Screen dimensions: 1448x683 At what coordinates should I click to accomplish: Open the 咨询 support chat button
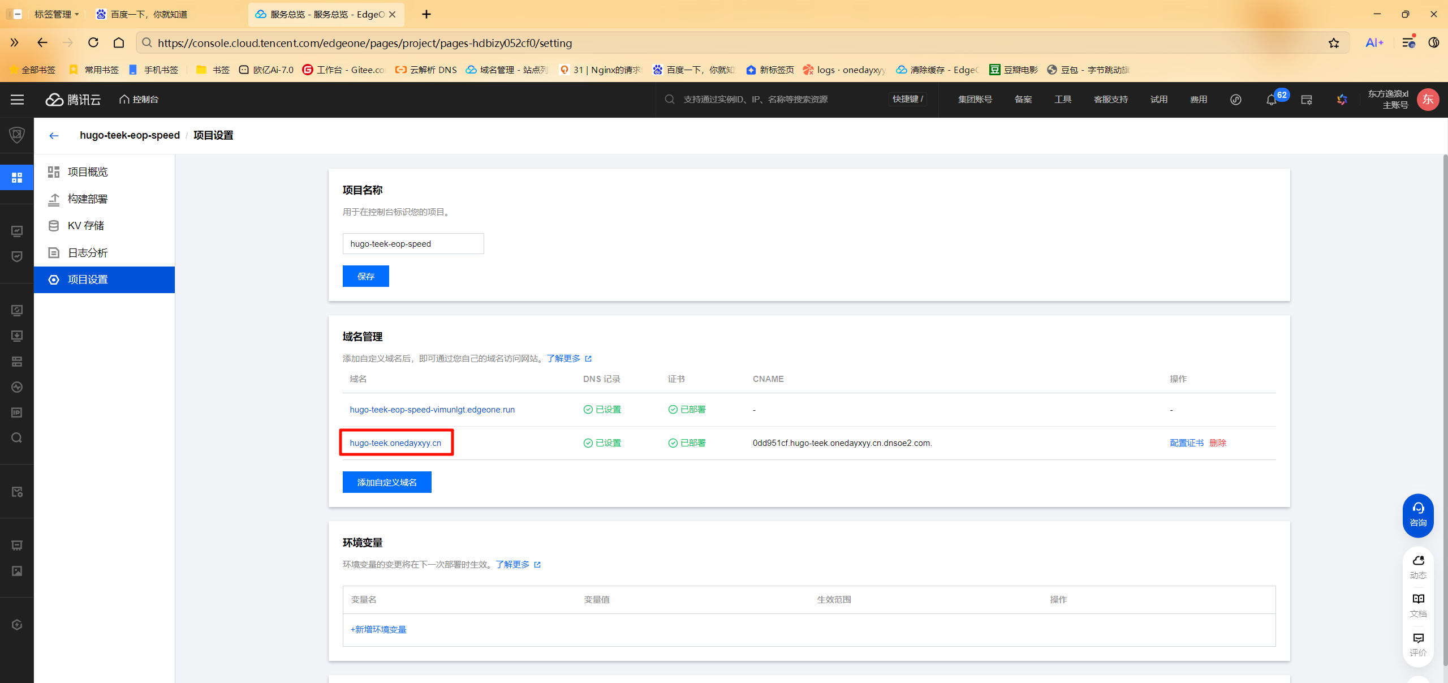[x=1417, y=514]
